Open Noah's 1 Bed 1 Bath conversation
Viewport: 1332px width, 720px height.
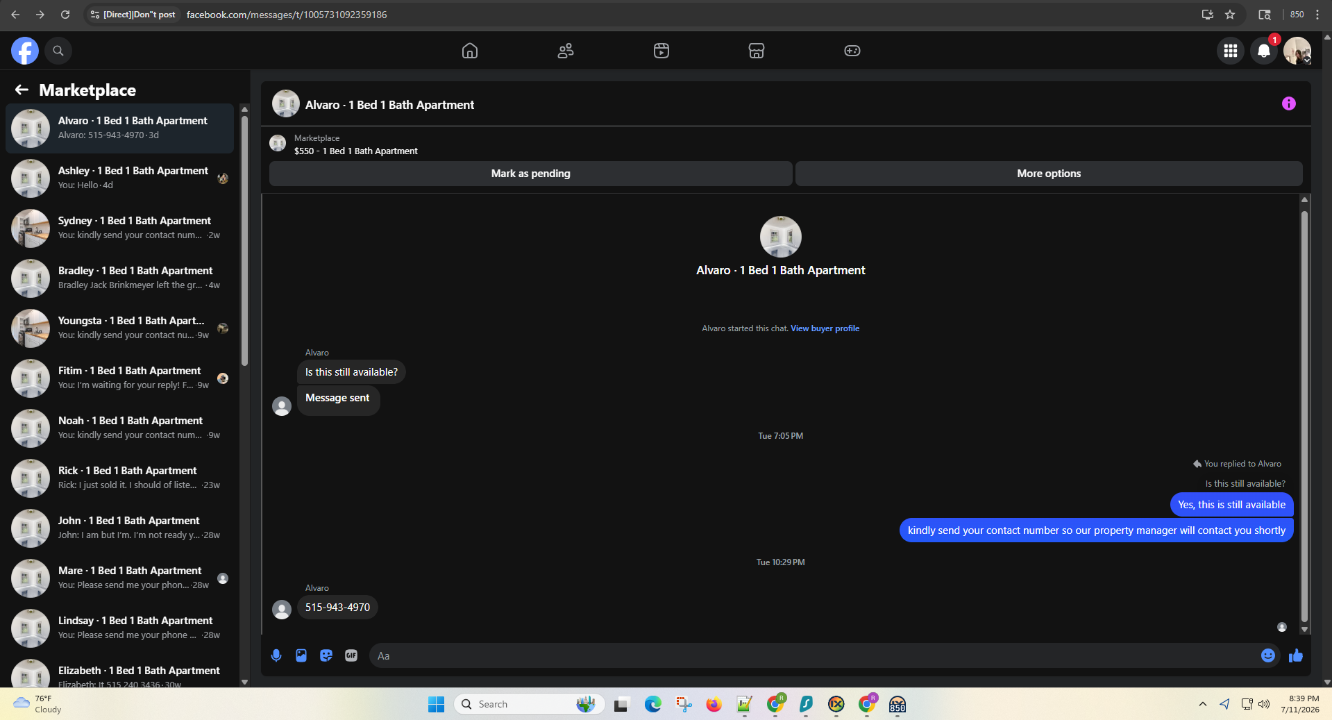point(119,428)
